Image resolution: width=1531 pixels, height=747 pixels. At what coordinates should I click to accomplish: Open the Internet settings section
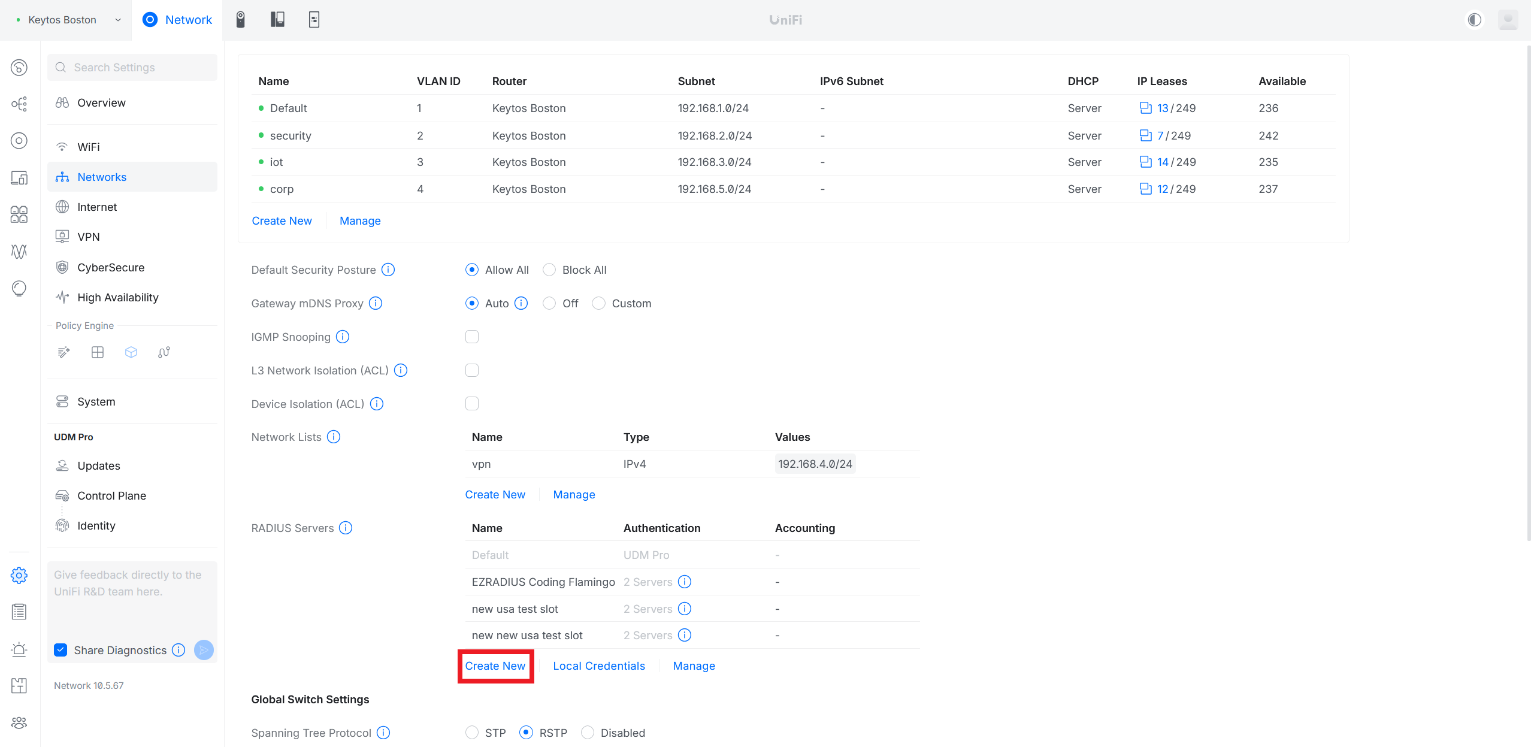click(132, 207)
